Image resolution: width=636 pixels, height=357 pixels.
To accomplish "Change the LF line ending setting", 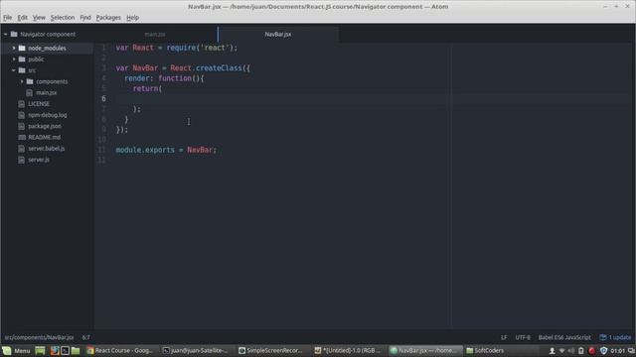I will coord(504,337).
